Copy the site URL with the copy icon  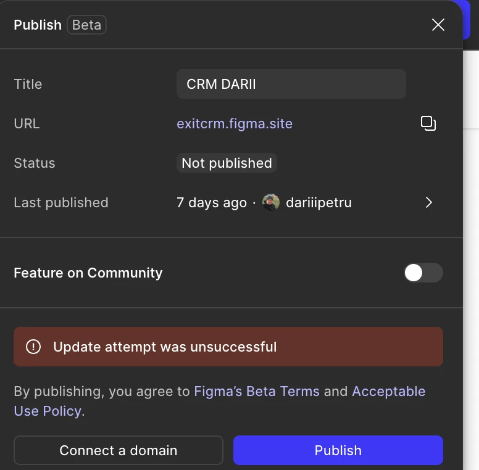click(428, 123)
